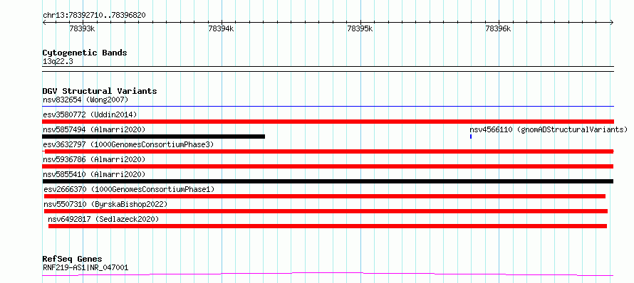Click the 78394k ruler tick label

click(x=221, y=28)
